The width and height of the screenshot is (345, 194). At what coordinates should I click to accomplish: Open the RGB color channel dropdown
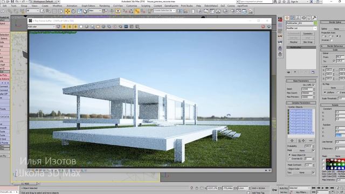coord(42,26)
